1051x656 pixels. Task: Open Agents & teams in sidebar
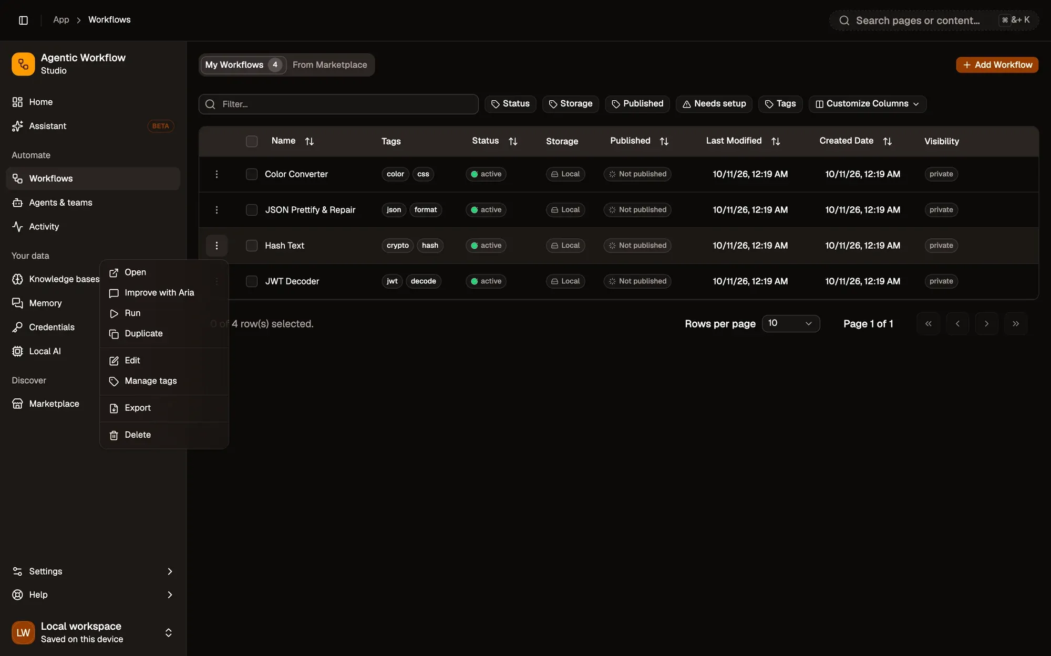click(x=93, y=203)
